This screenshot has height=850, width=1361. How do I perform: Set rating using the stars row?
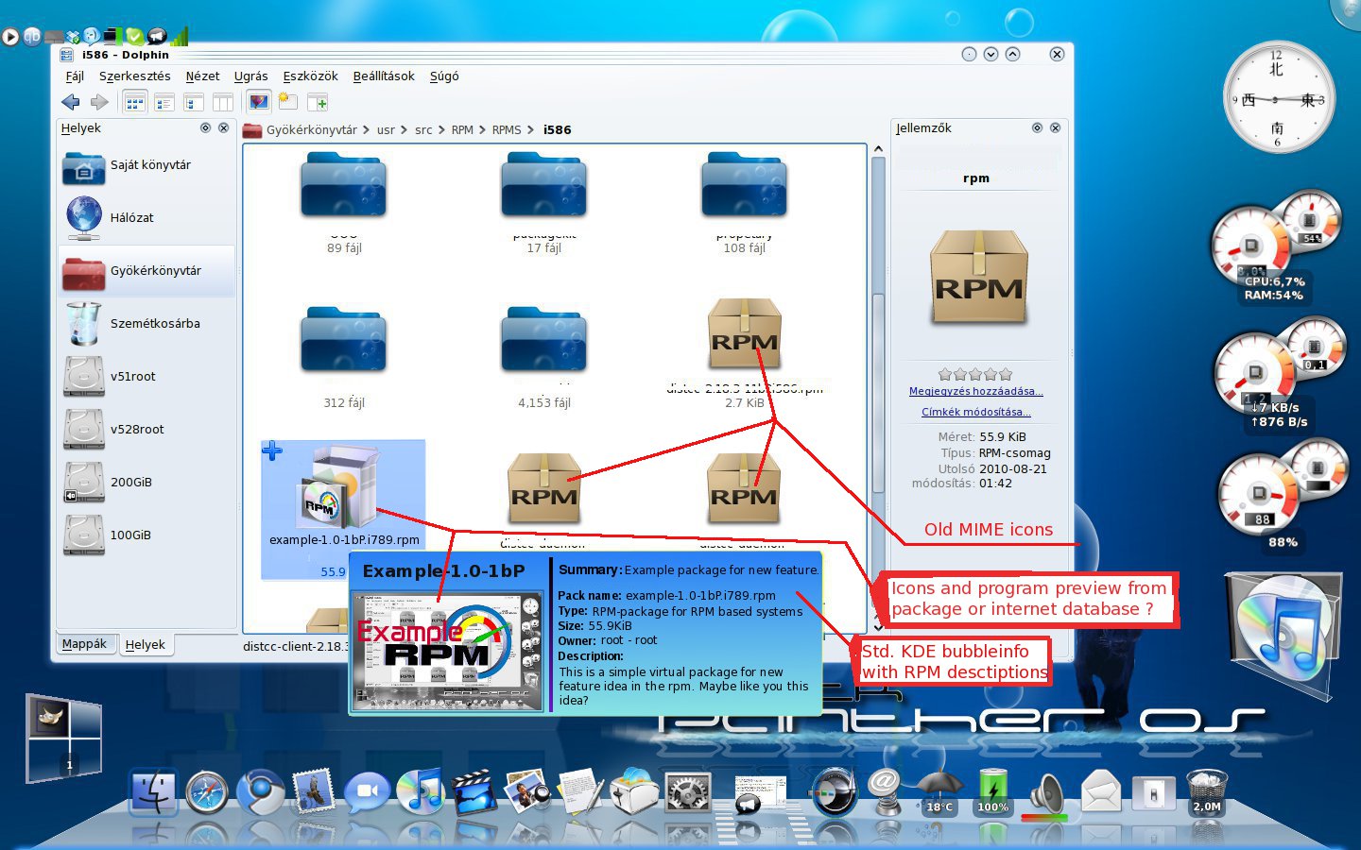click(x=975, y=374)
